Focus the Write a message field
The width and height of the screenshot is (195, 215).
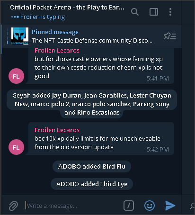click(72, 206)
